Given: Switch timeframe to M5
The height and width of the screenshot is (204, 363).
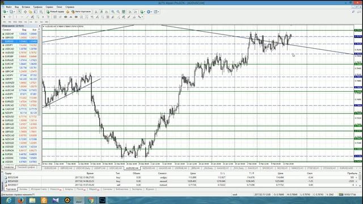Looking at the screenshot, I should point(10,22).
